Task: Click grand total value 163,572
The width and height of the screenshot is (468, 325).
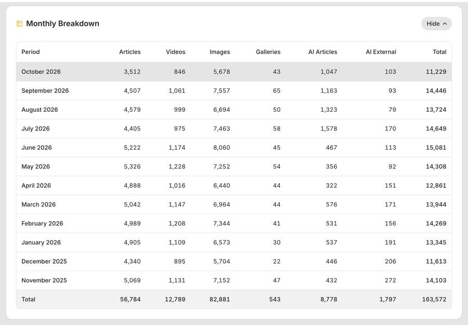Action: click(434, 300)
